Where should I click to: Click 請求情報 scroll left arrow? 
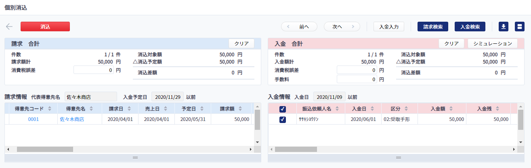(8, 149)
